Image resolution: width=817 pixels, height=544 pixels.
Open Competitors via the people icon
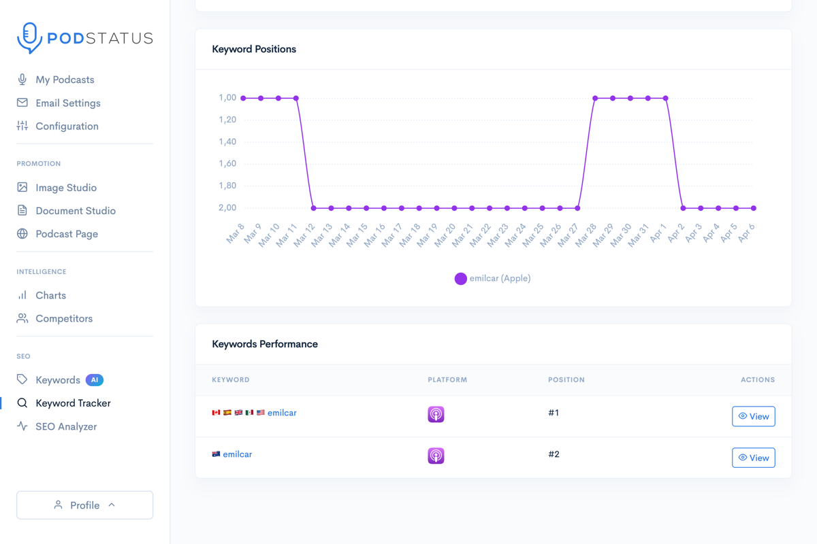(22, 318)
